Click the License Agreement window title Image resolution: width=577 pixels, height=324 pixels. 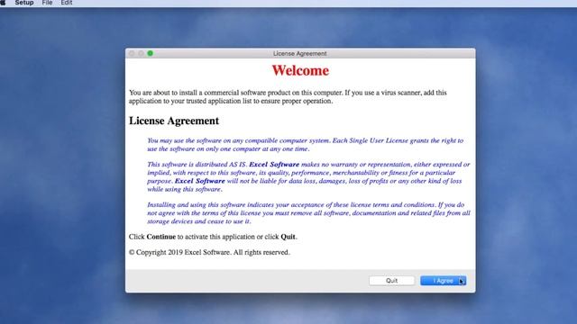click(300, 54)
